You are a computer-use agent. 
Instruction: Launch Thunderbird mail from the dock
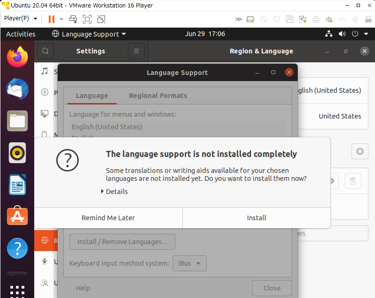tap(17, 89)
